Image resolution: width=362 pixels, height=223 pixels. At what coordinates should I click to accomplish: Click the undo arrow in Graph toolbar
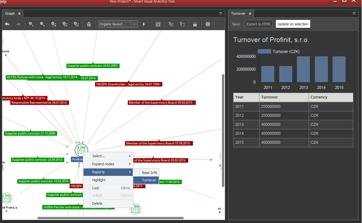(x=7, y=24)
